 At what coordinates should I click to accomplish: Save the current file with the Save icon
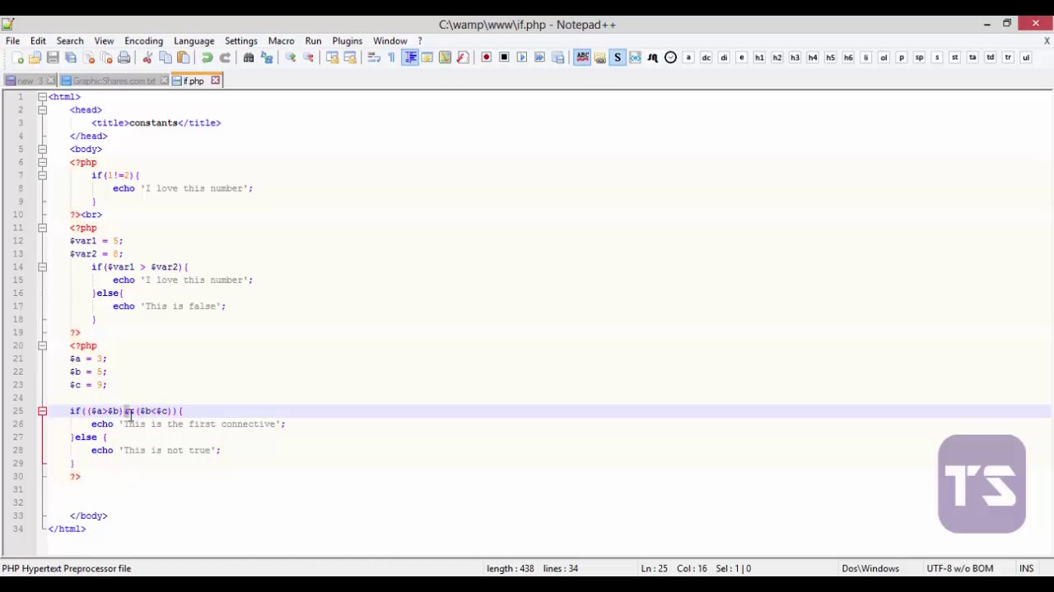53,58
